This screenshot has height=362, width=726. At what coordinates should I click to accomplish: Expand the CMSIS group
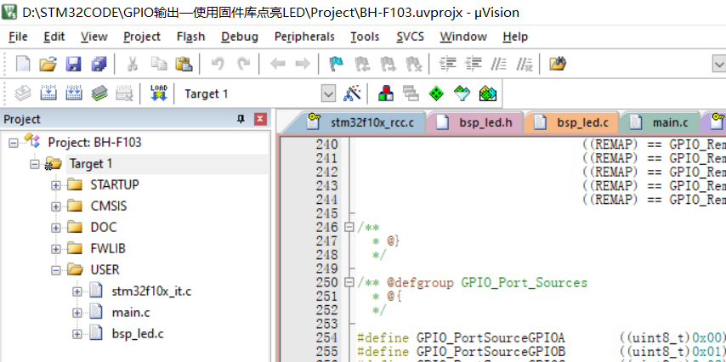[56, 206]
